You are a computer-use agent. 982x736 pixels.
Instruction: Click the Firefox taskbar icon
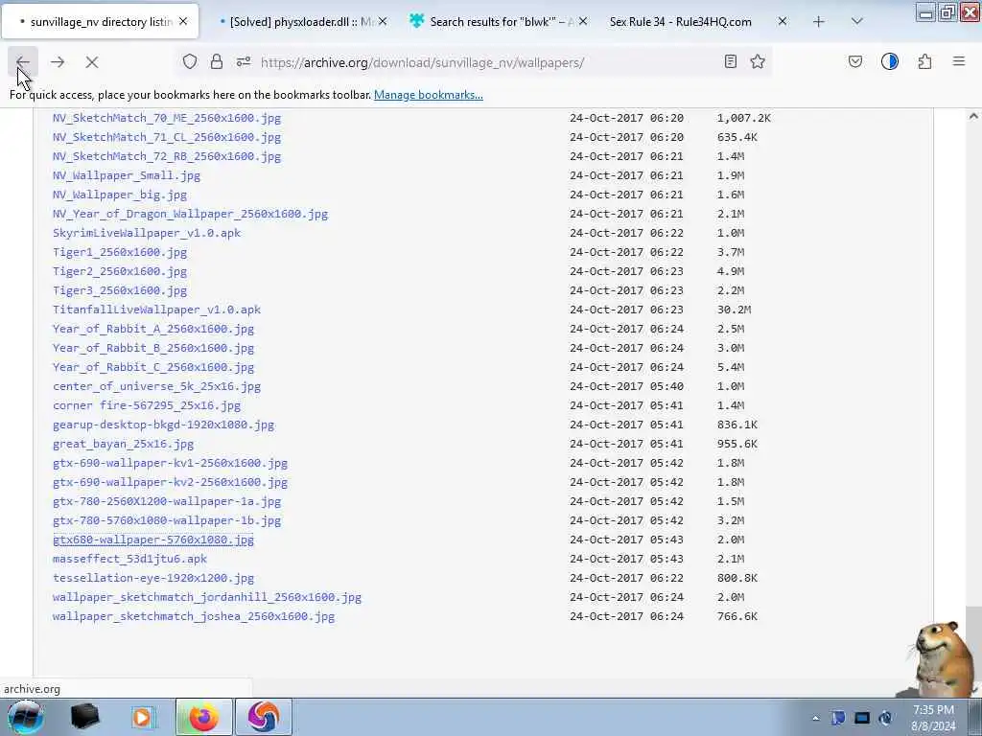[203, 717]
